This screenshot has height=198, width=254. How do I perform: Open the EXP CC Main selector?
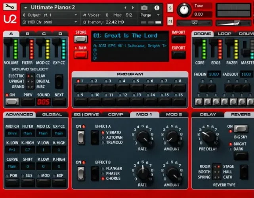59,133
